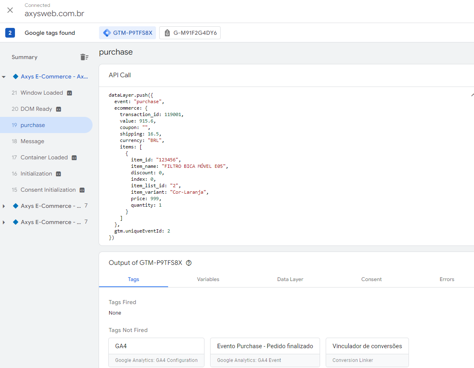Select event 15 Consent Initialization
The width and height of the screenshot is (474, 368).
tap(44, 190)
